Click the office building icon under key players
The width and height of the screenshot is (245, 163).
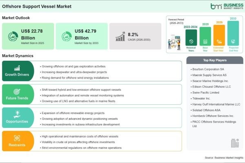point(235,143)
